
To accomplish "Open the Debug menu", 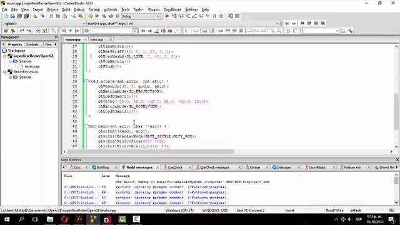I will [79, 9].
